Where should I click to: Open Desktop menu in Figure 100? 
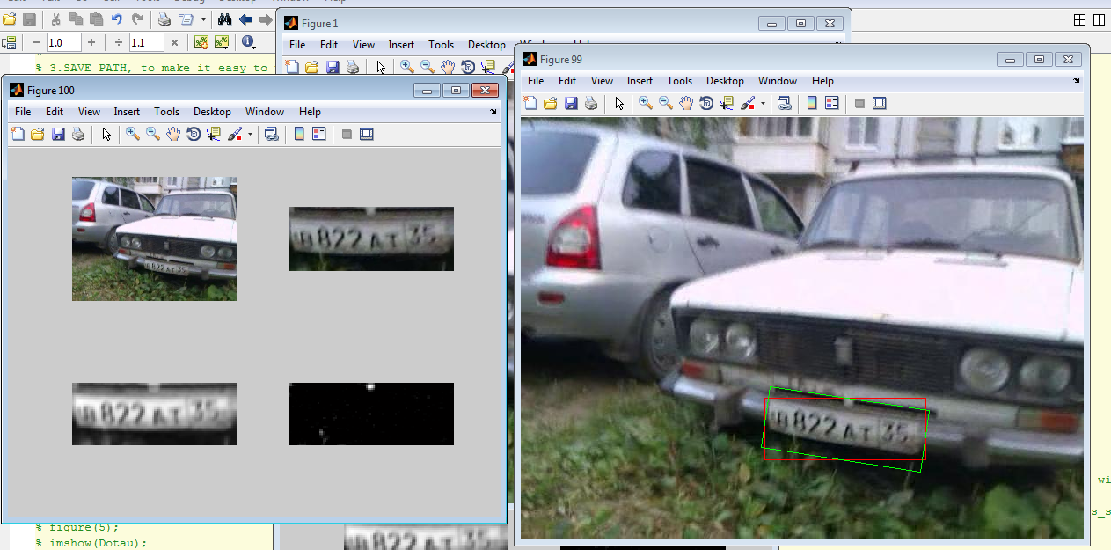point(212,112)
